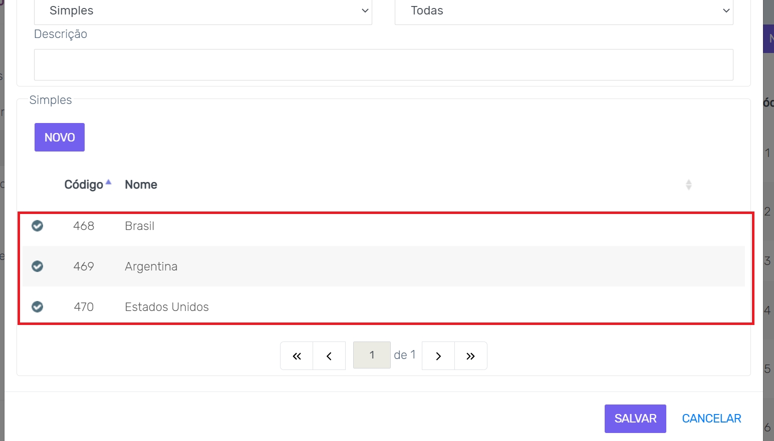Screen dimensions: 774x441
Task: Click the Código column header
Action: 84,185
